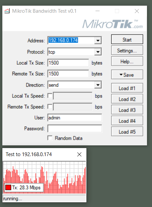Close the MikroTik Bandwidth Test window

(x=137, y=11)
